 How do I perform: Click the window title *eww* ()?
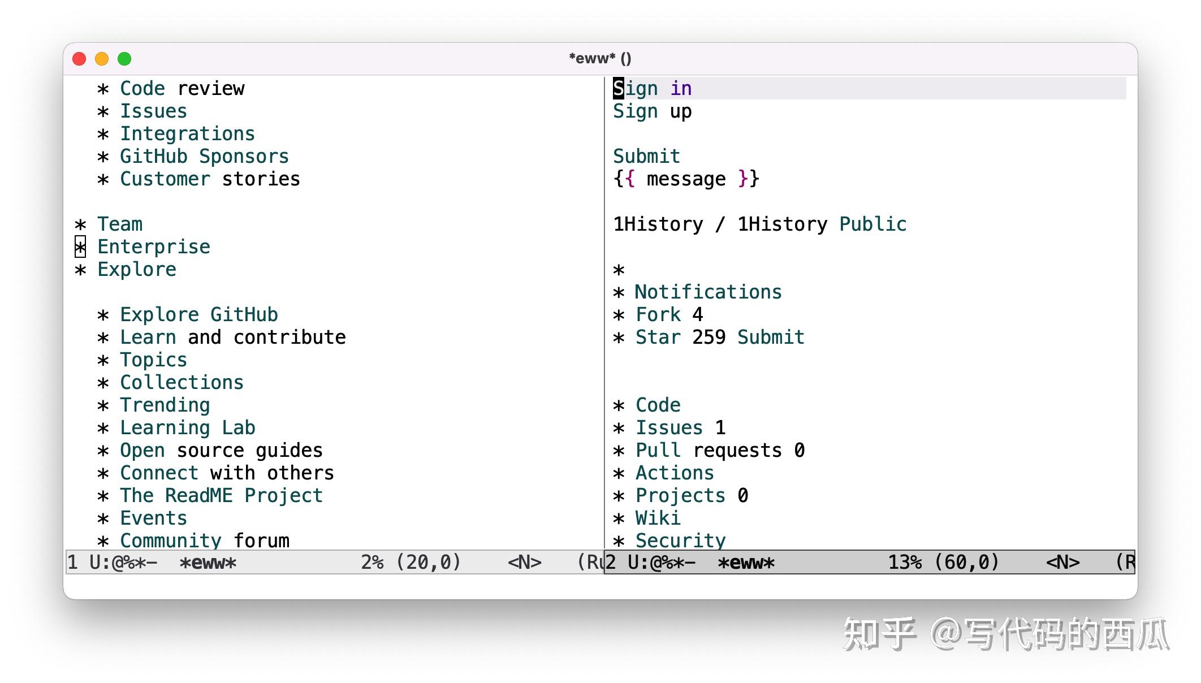tap(600, 58)
